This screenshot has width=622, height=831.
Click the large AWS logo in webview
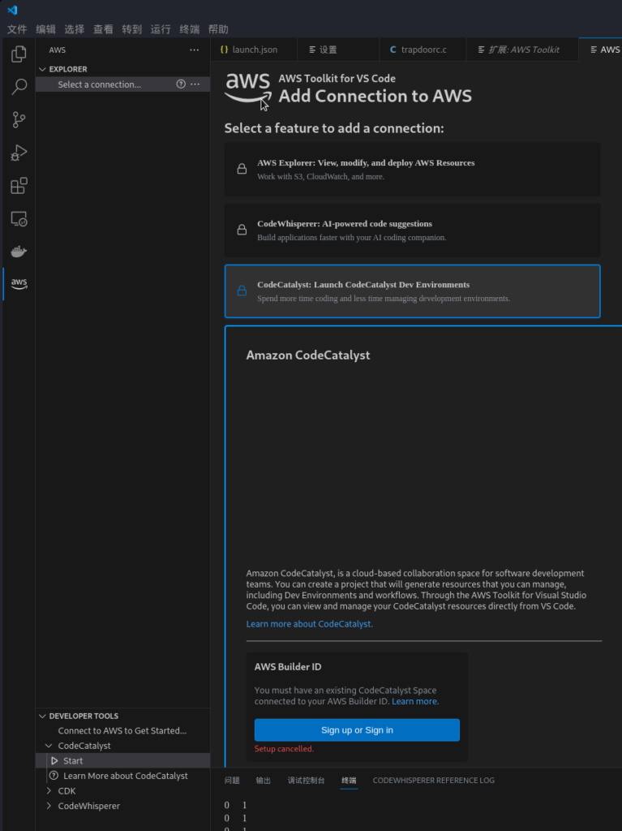click(x=248, y=88)
